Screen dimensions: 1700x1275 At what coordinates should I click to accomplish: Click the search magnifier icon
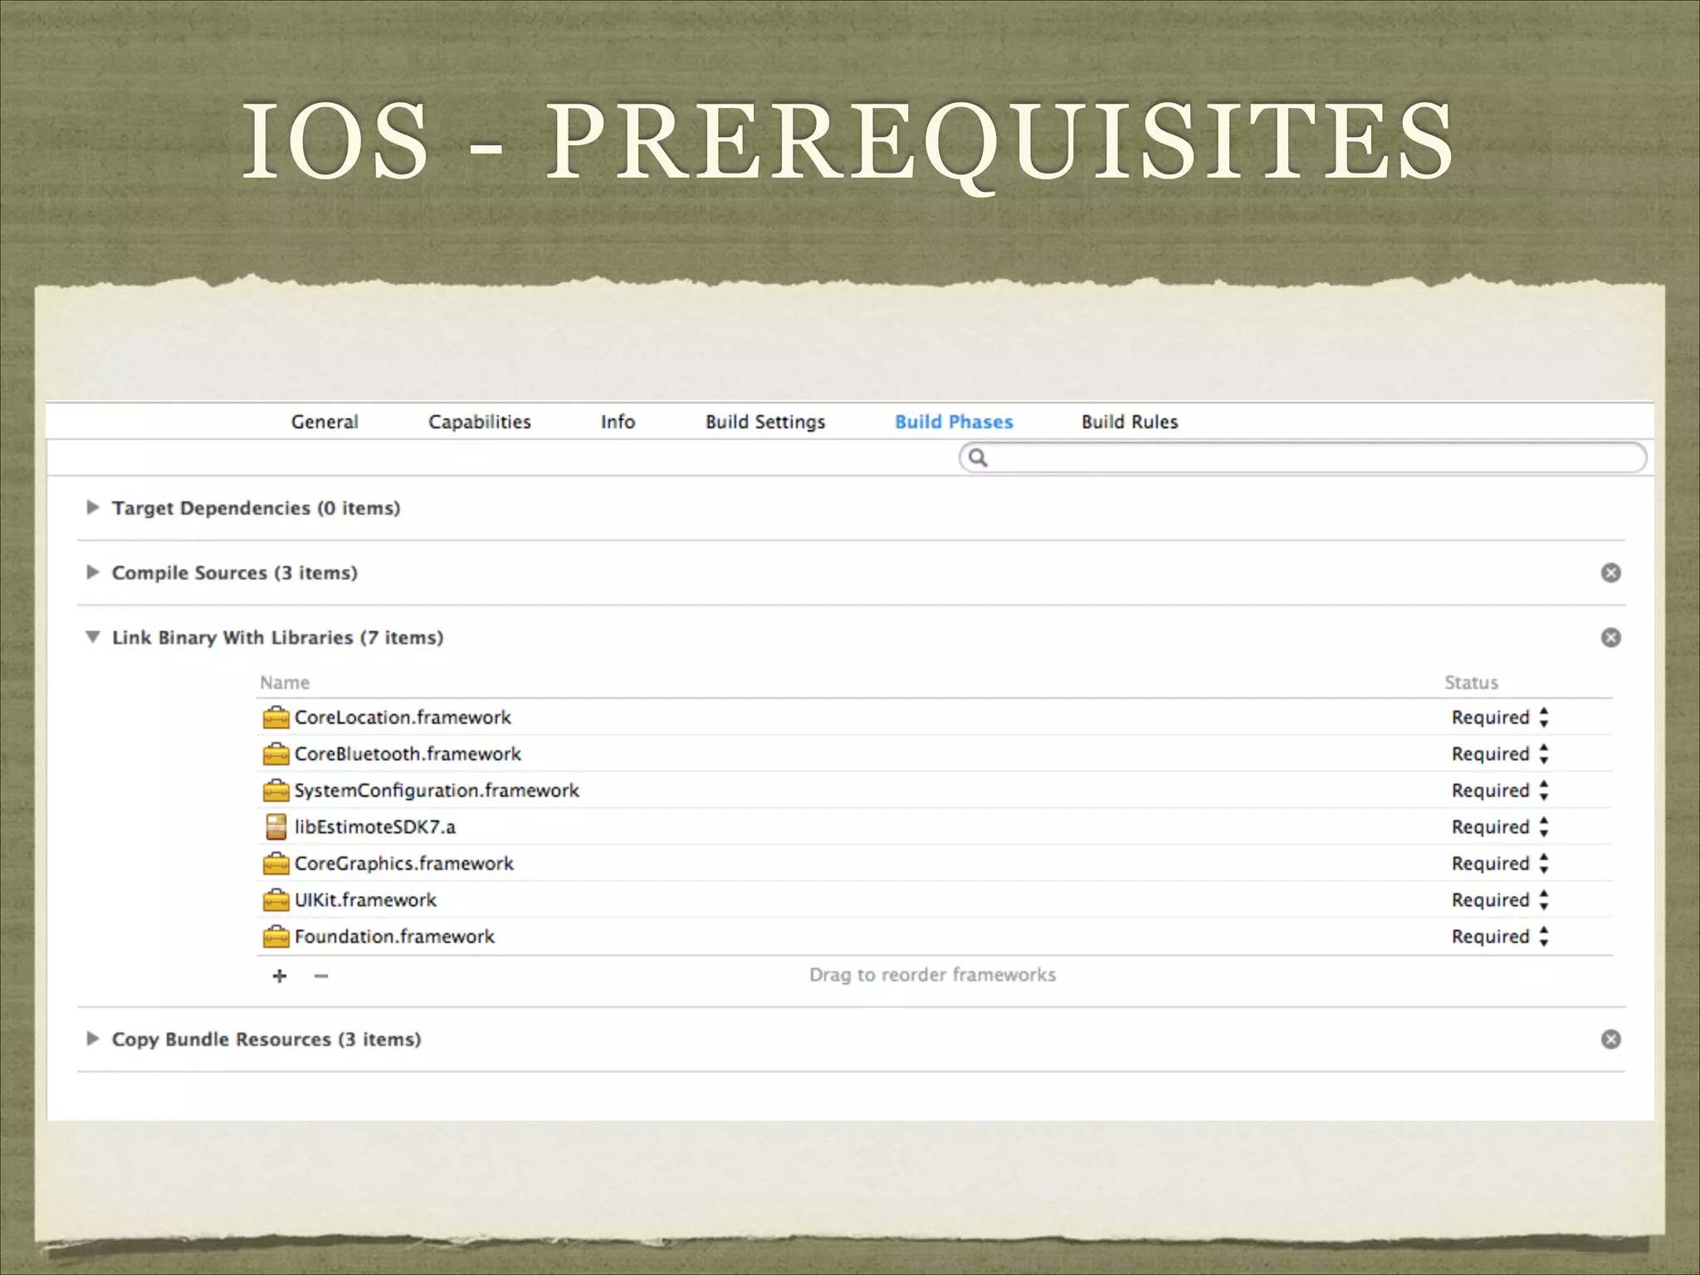tap(978, 458)
